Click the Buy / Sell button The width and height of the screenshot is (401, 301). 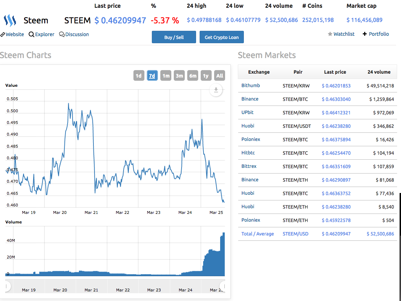[x=174, y=37]
